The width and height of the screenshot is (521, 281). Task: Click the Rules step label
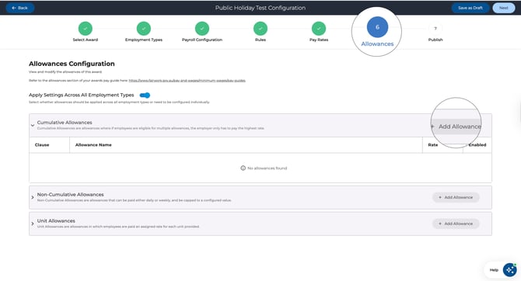tap(260, 40)
